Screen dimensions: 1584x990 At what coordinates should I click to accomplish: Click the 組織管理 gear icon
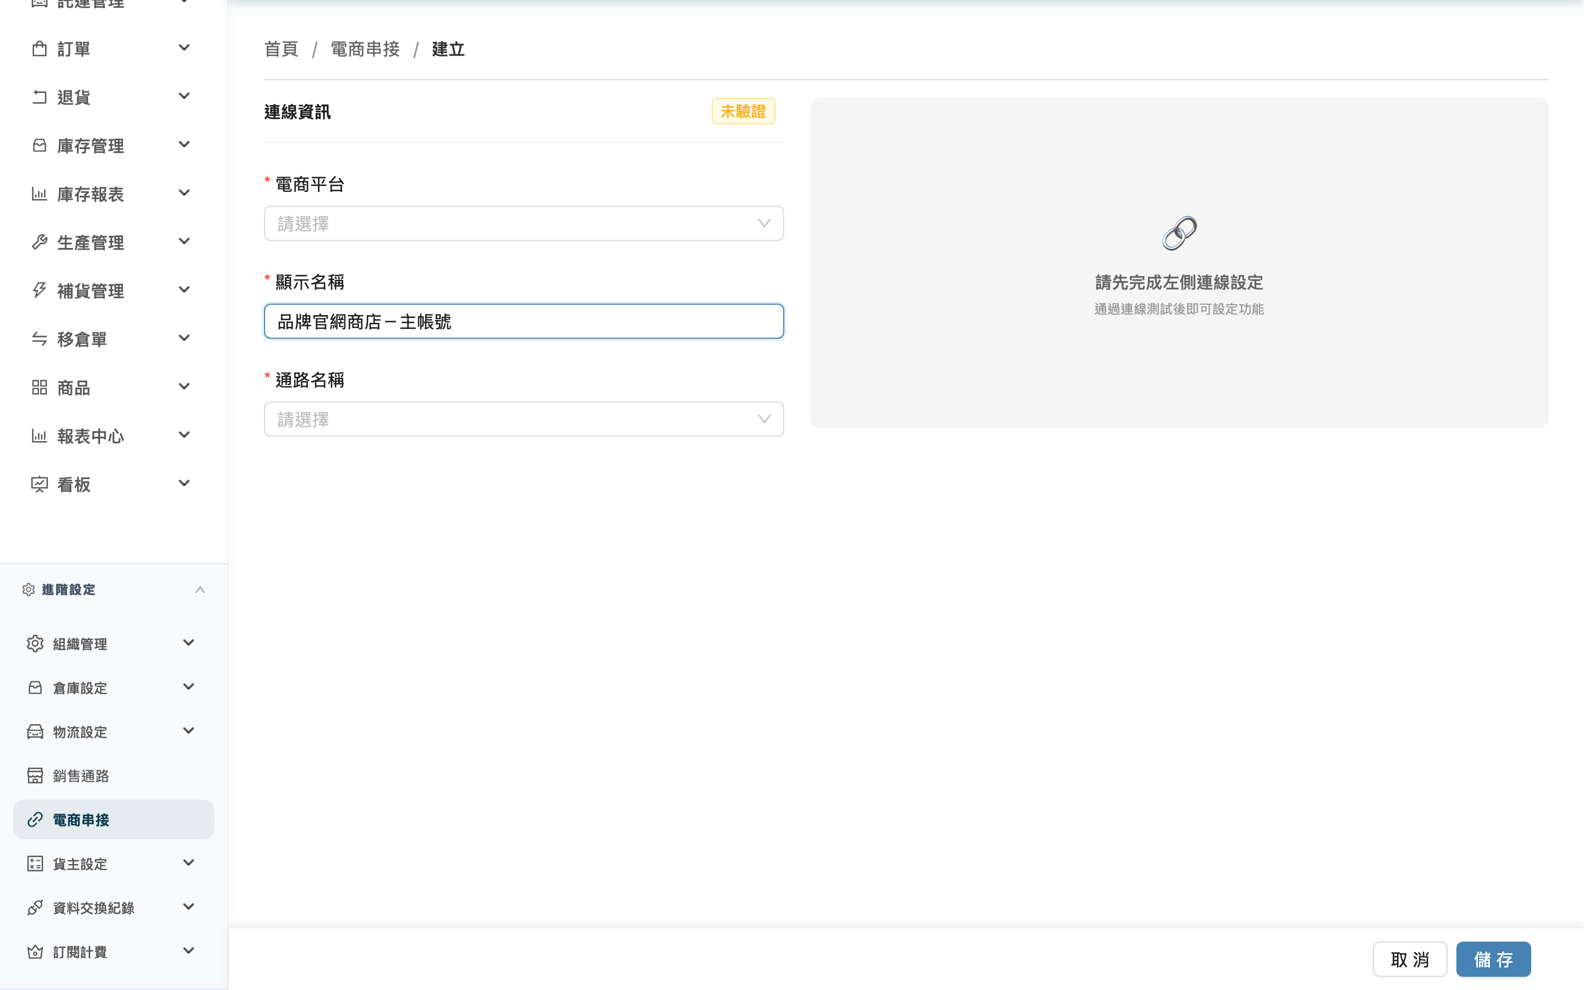(x=35, y=643)
